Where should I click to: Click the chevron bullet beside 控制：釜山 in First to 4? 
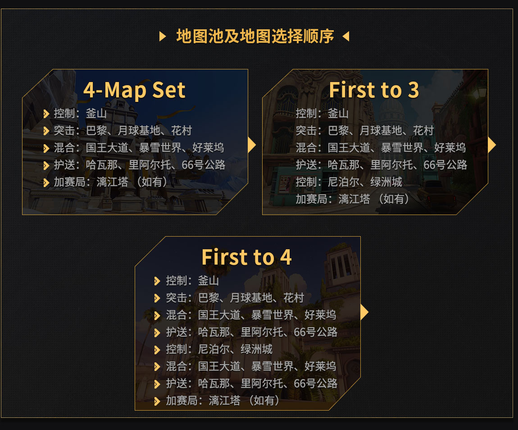point(157,281)
